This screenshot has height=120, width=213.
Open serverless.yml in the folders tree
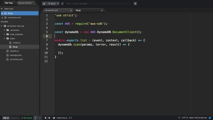[x=16, y=59]
